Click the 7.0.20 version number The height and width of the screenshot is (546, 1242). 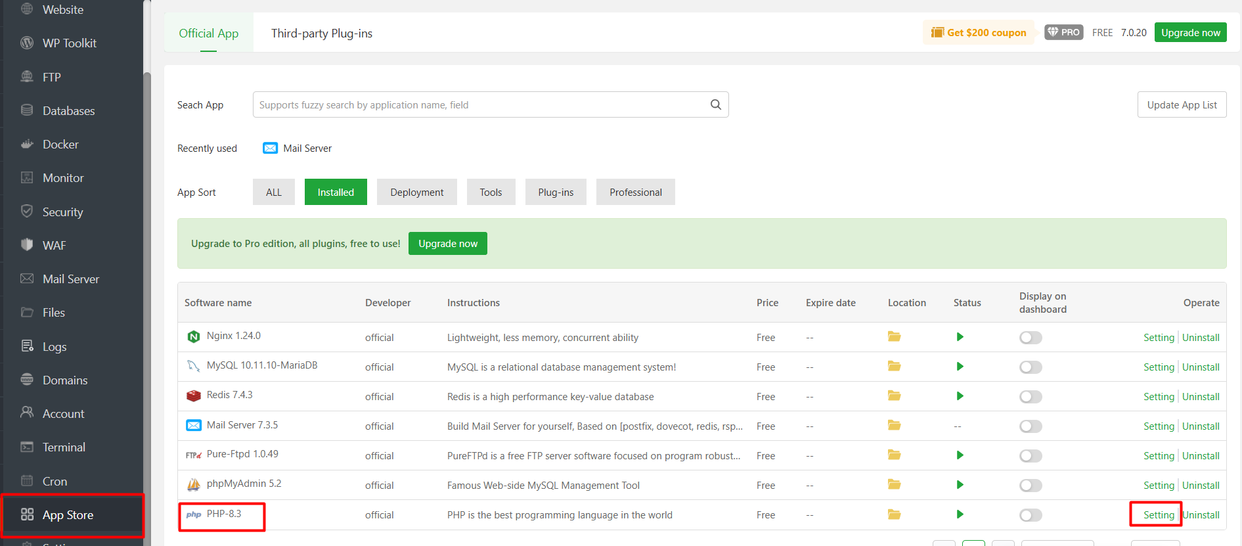(1134, 32)
